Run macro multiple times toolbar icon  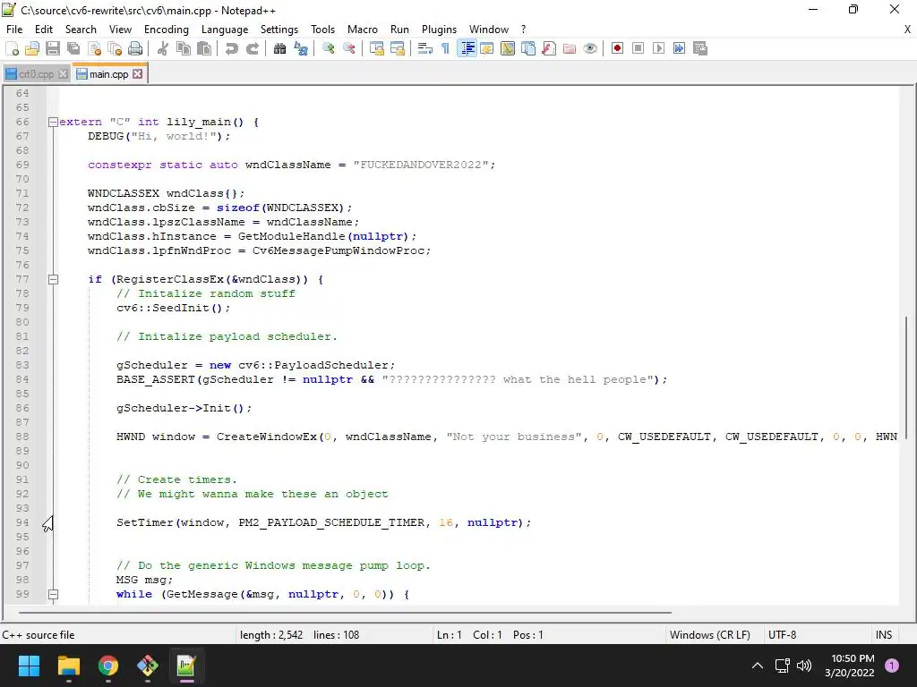coord(679,48)
